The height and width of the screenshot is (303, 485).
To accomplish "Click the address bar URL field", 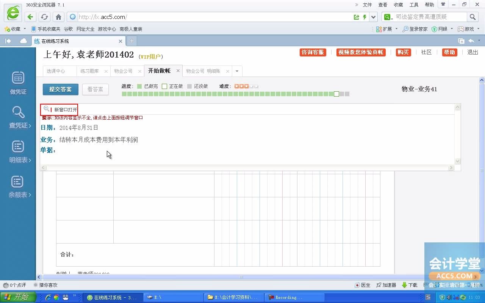I will click(214, 17).
